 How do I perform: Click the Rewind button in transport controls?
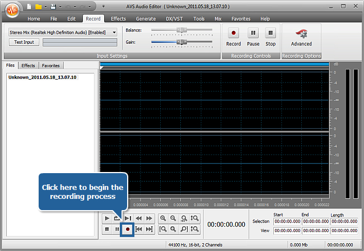138,219
